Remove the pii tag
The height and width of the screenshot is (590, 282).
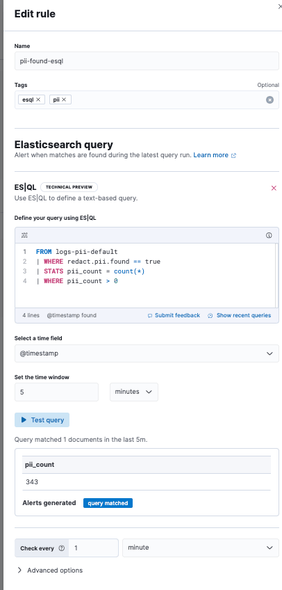click(64, 99)
